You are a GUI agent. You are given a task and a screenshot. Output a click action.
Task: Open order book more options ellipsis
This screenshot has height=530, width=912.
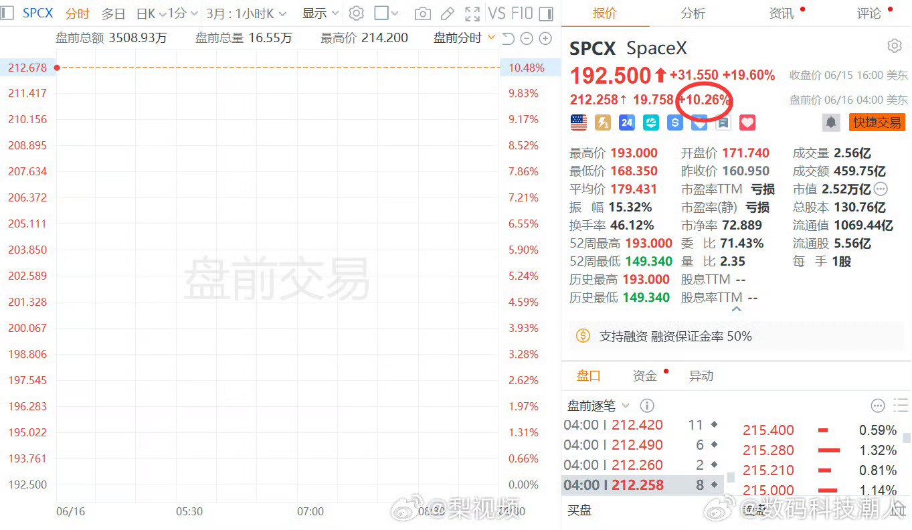tap(878, 406)
